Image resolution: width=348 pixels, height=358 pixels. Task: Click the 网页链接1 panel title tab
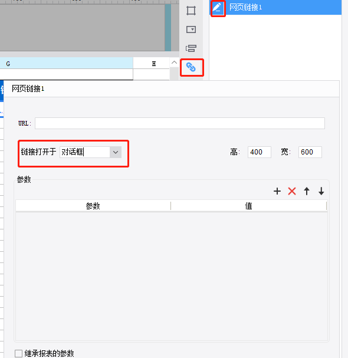tap(28, 88)
